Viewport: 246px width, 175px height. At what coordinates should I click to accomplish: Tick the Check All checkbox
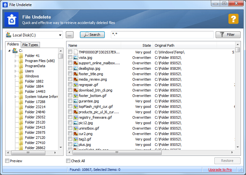pos(68,161)
